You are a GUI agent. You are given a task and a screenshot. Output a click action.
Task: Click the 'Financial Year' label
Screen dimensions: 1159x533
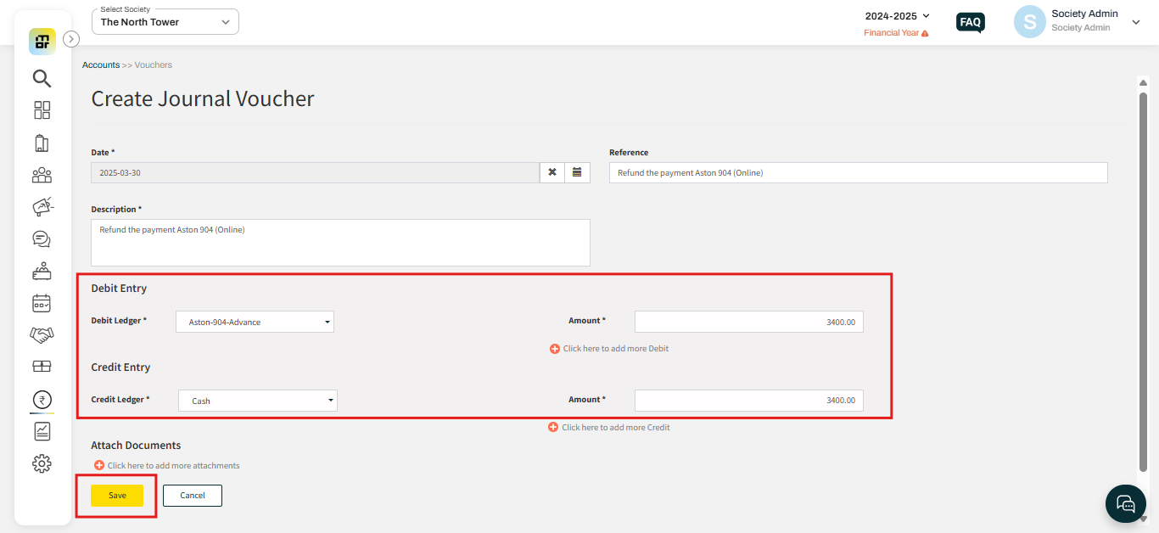tap(891, 33)
